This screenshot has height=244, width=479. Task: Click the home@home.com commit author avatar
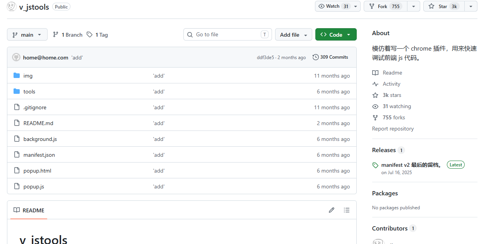point(16,57)
